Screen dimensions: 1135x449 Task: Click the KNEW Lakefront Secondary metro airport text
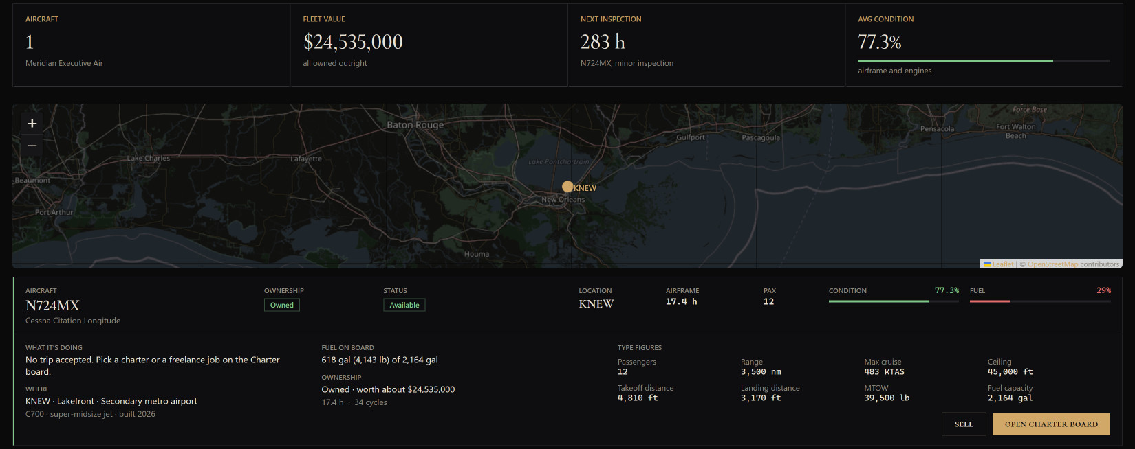[x=111, y=401]
